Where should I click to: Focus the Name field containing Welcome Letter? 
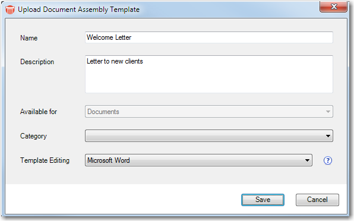tap(209, 37)
